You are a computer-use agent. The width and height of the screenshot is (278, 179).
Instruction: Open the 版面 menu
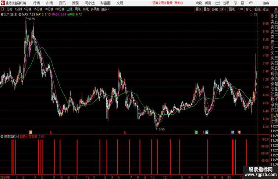point(208,3)
